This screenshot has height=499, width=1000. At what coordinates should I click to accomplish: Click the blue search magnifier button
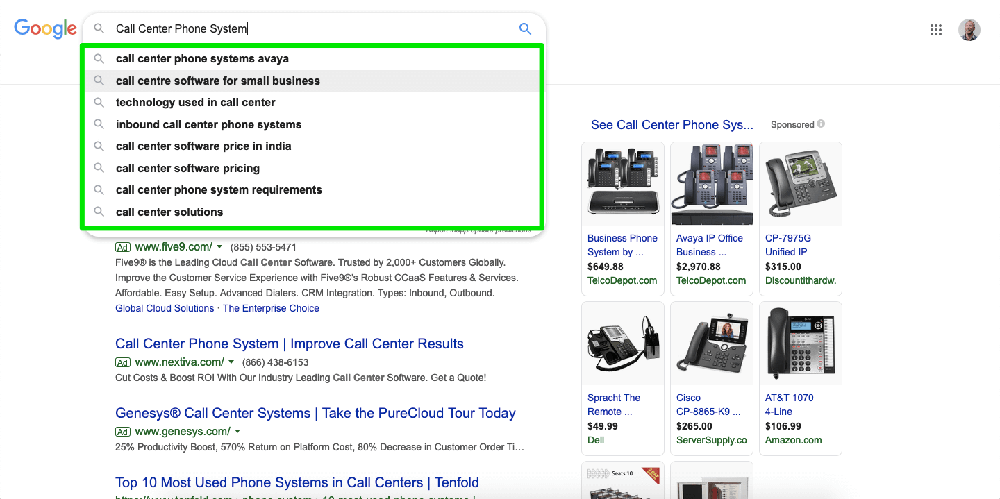click(x=525, y=28)
